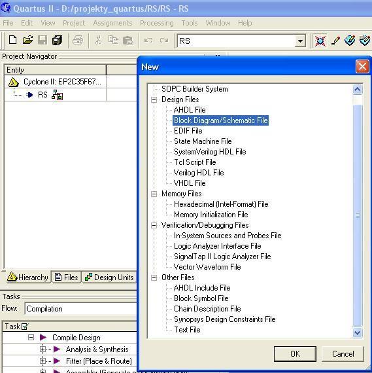
Task: Click the New dialog scrollbar thumb
Action: [x=357, y=215]
